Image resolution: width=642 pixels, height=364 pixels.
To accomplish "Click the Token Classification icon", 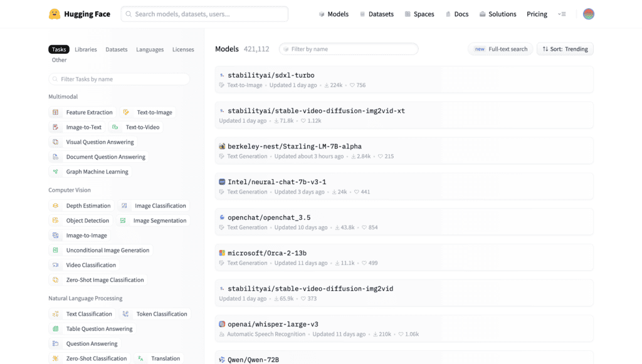I will 125,314.
